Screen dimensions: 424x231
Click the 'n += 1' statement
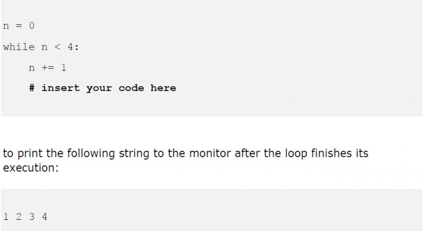48,67
